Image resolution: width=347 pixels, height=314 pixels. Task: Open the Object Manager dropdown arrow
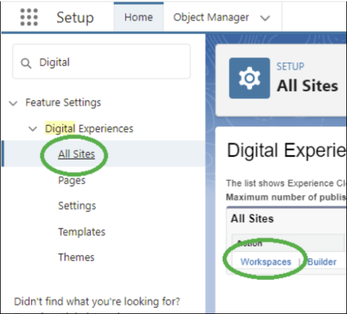pyautogui.click(x=265, y=18)
